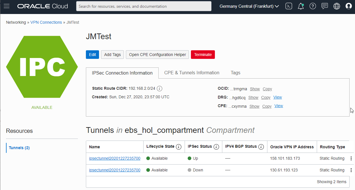This screenshot has height=190, width=355.
Task: Terminate the JMTest connection
Action: click(203, 55)
